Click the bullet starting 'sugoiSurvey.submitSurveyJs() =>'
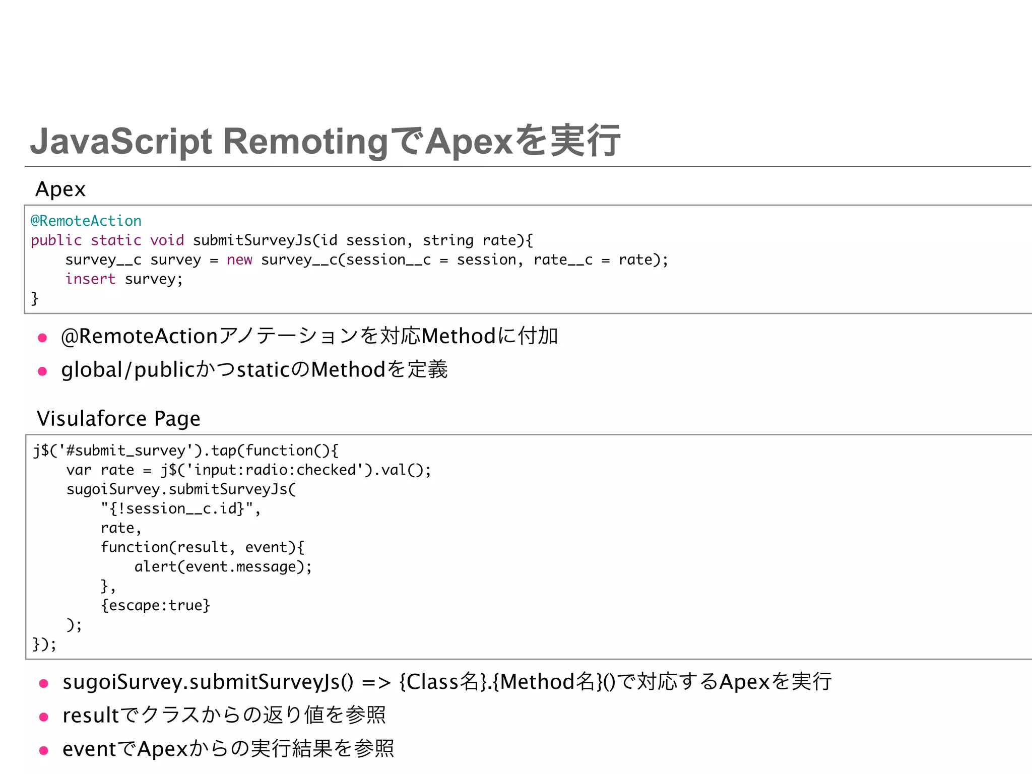Image resolution: width=1032 pixels, height=774 pixels. 447,682
